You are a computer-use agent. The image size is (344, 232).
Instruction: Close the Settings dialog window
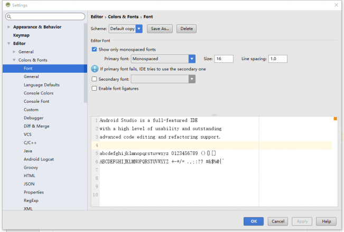336,5
